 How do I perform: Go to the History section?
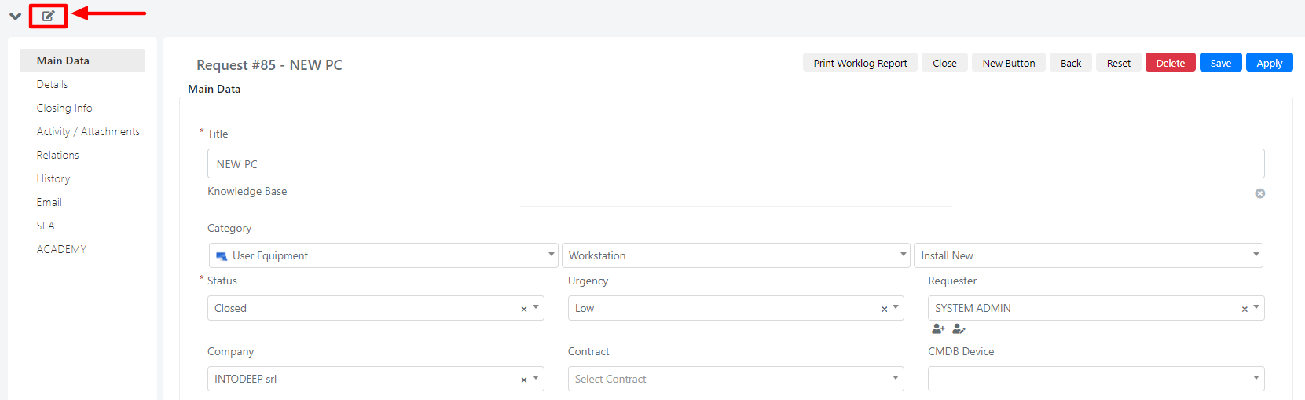tap(53, 178)
